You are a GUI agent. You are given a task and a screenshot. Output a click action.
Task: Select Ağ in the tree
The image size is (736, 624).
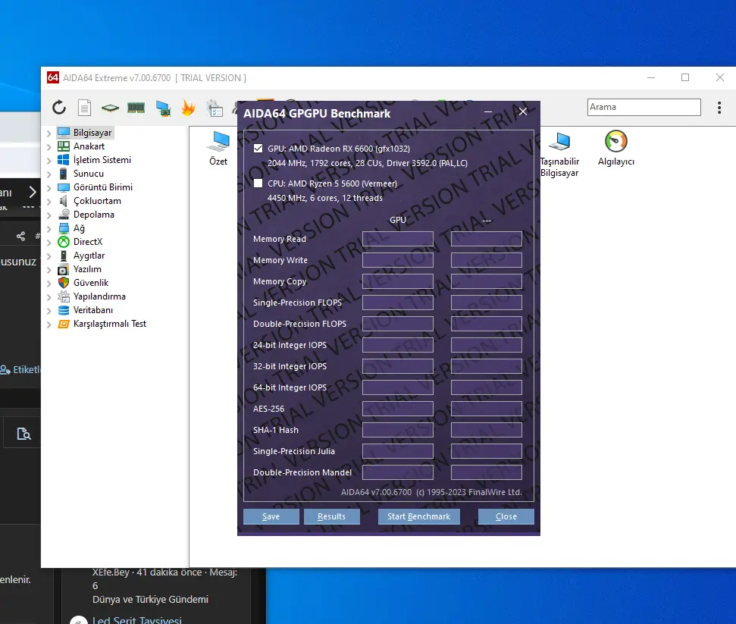[x=79, y=228]
